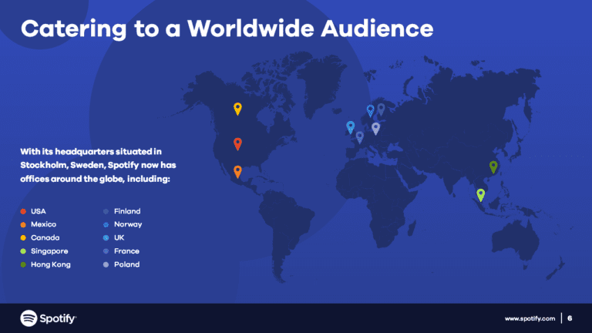592x333 pixels.
Task: Click the yellow Canada map pin
Action: 237,109
